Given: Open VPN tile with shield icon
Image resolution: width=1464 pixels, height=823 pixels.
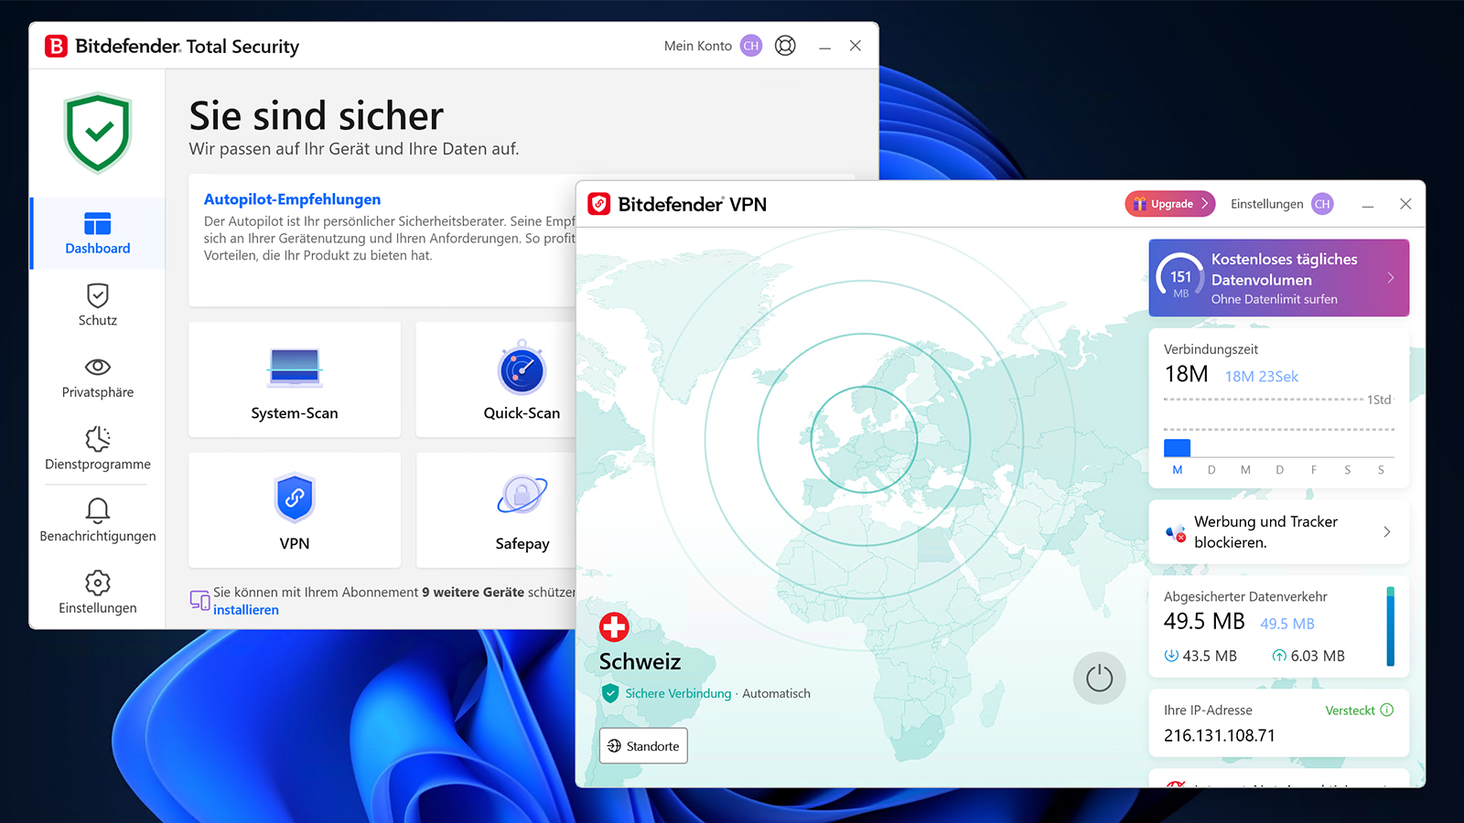Looking at the screenshot, I should (x=295, y=510).
